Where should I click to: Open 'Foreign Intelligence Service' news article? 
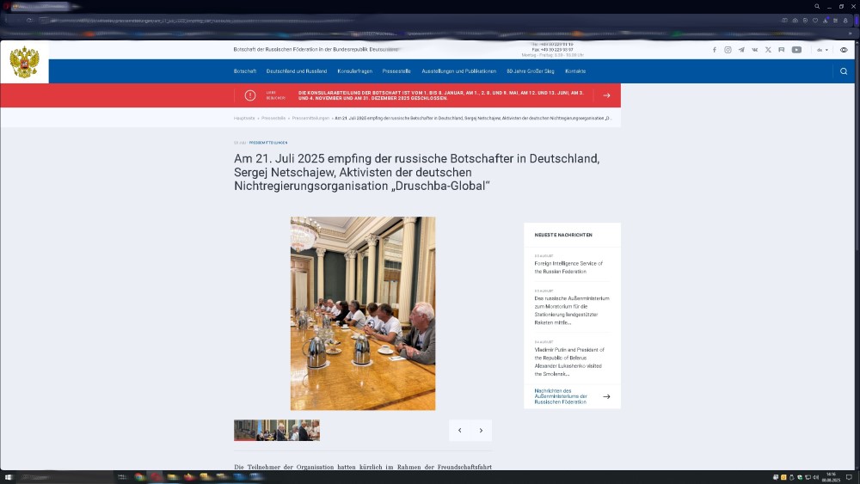click(568, 267)
